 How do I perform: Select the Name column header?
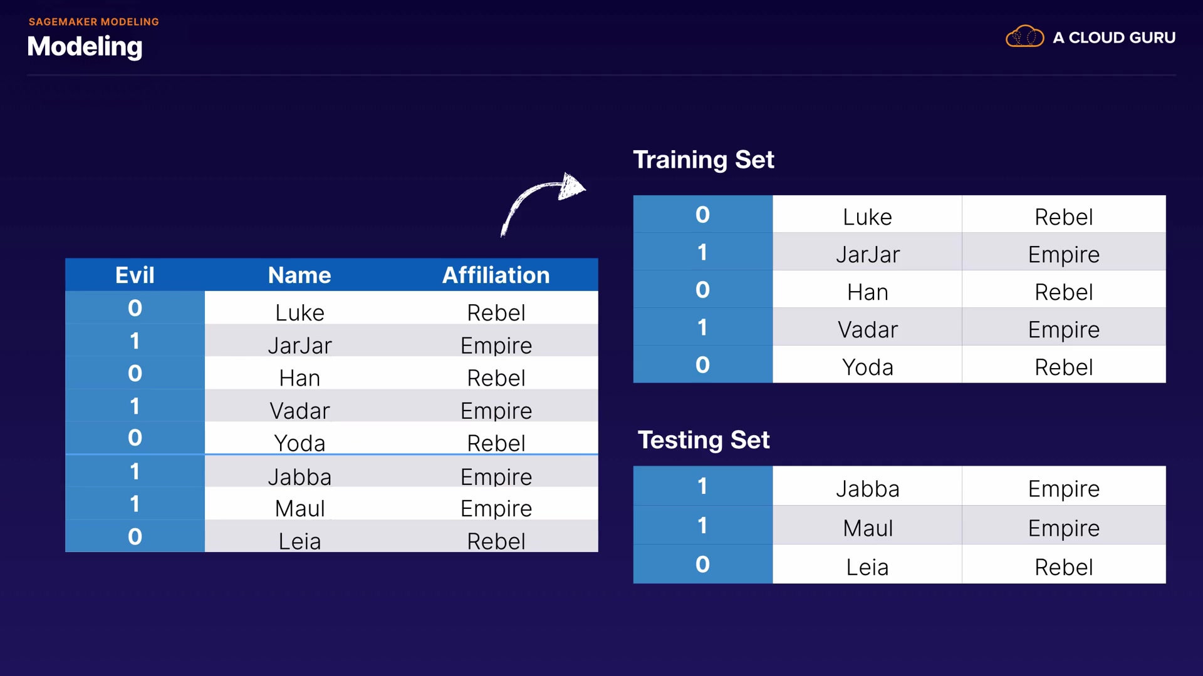299,275
